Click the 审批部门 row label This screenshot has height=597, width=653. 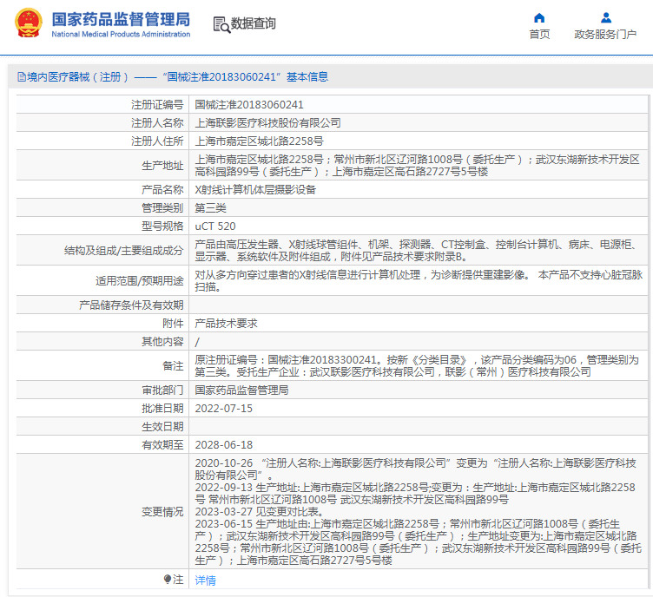click(162, 390)
